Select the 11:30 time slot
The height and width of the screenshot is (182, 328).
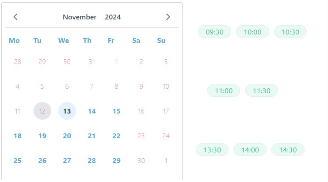tap(262, 91)
